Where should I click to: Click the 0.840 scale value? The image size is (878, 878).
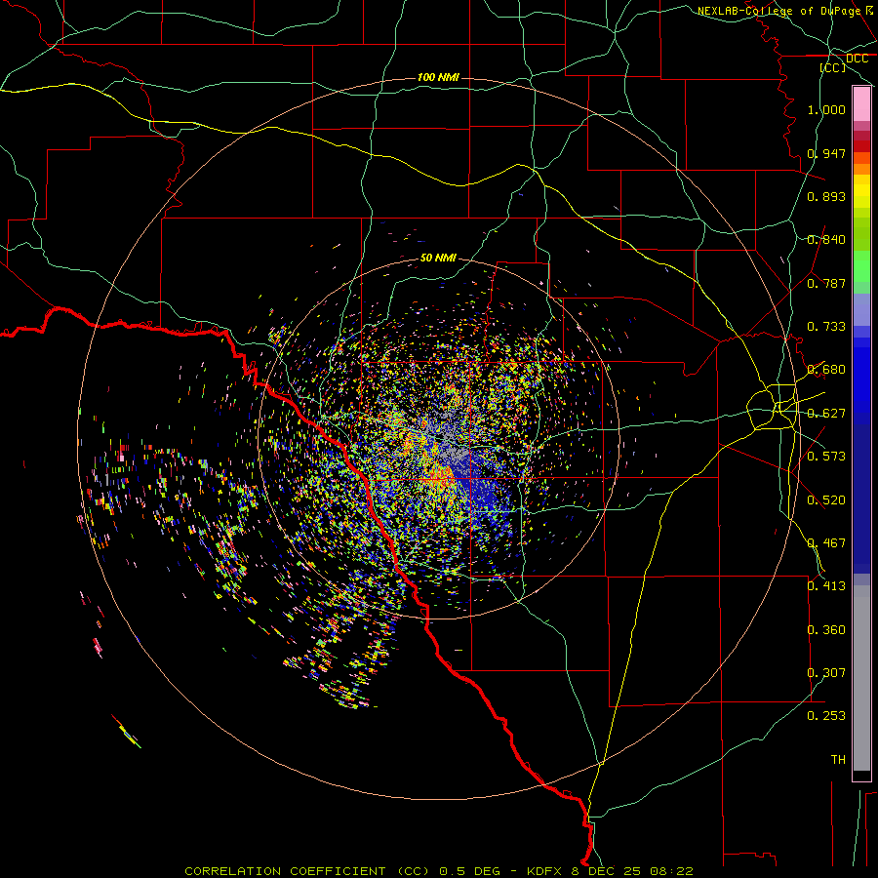click(826, 240)
